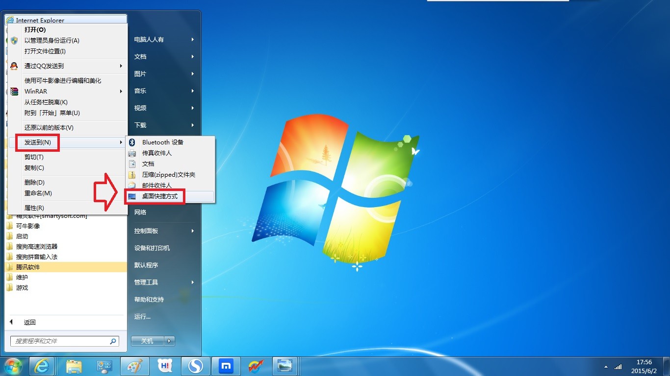
Task: Open Baidu Hi from the taskbar
Action: click(x=165, y=366)
